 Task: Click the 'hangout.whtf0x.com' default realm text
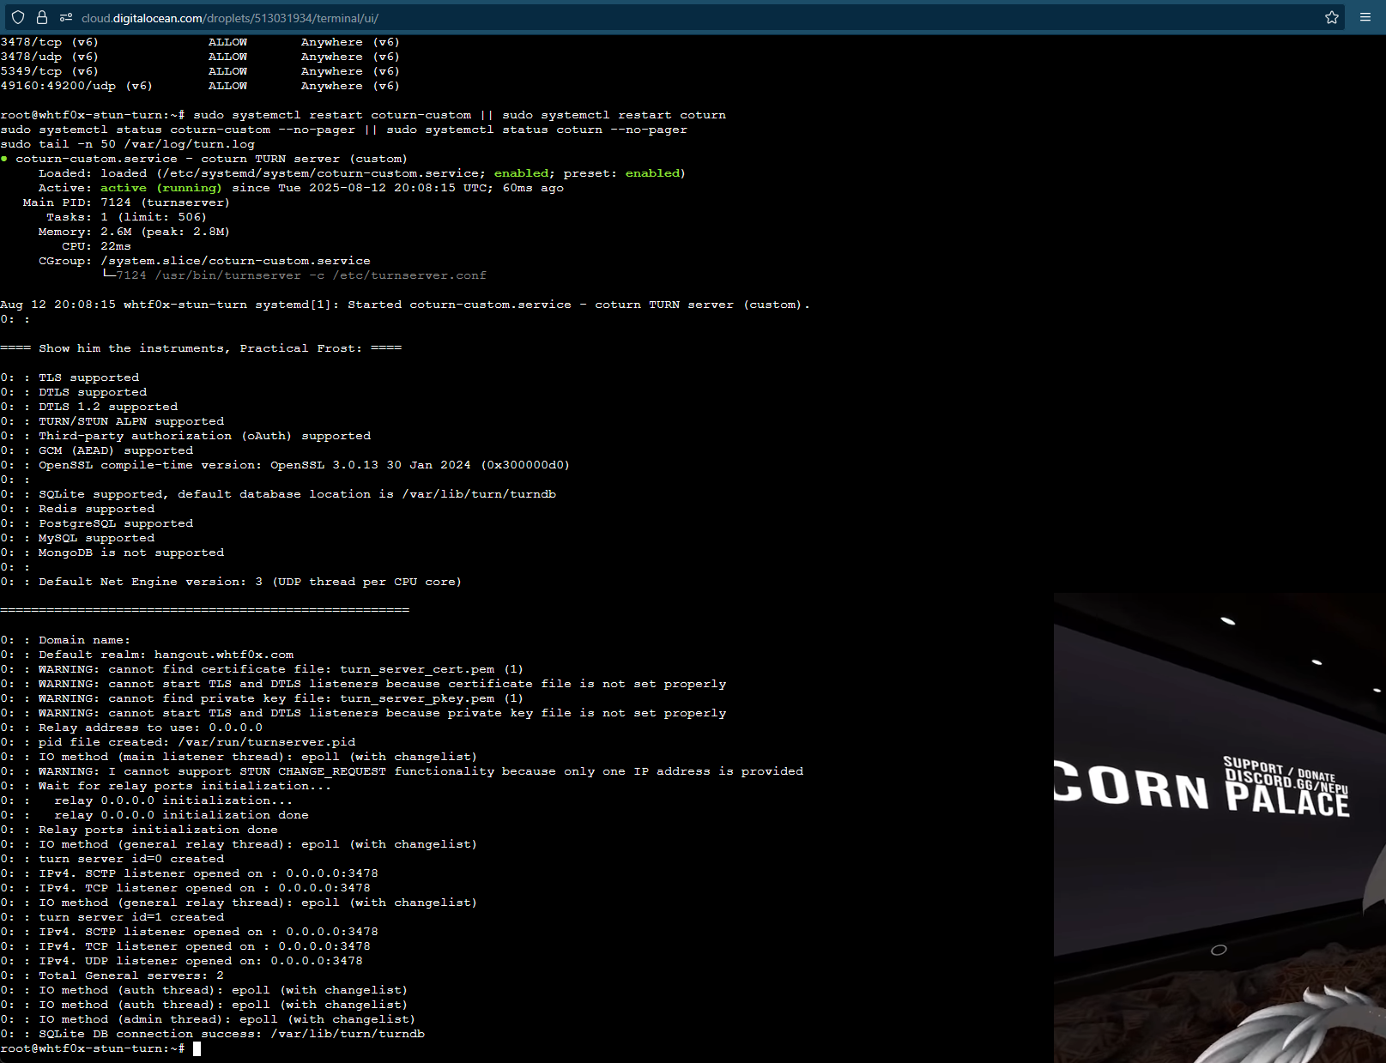click(x=224, y=655)
